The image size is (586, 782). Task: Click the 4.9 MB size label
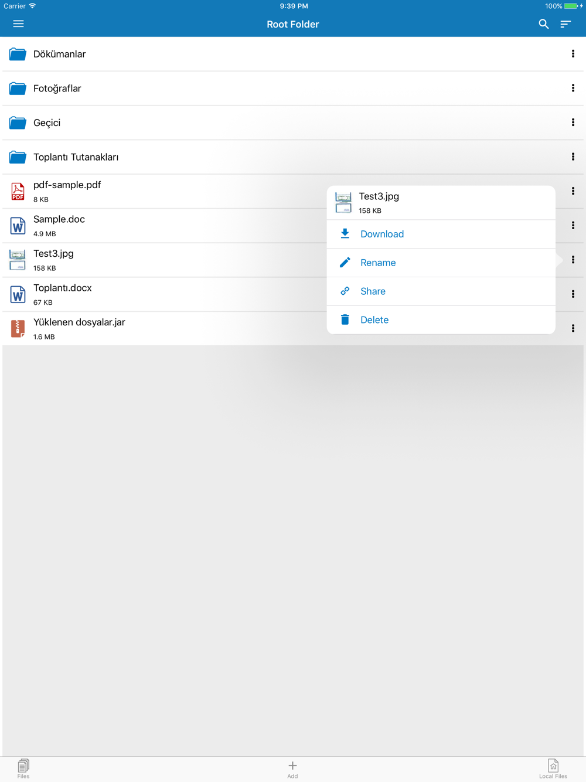coord(45,234)
